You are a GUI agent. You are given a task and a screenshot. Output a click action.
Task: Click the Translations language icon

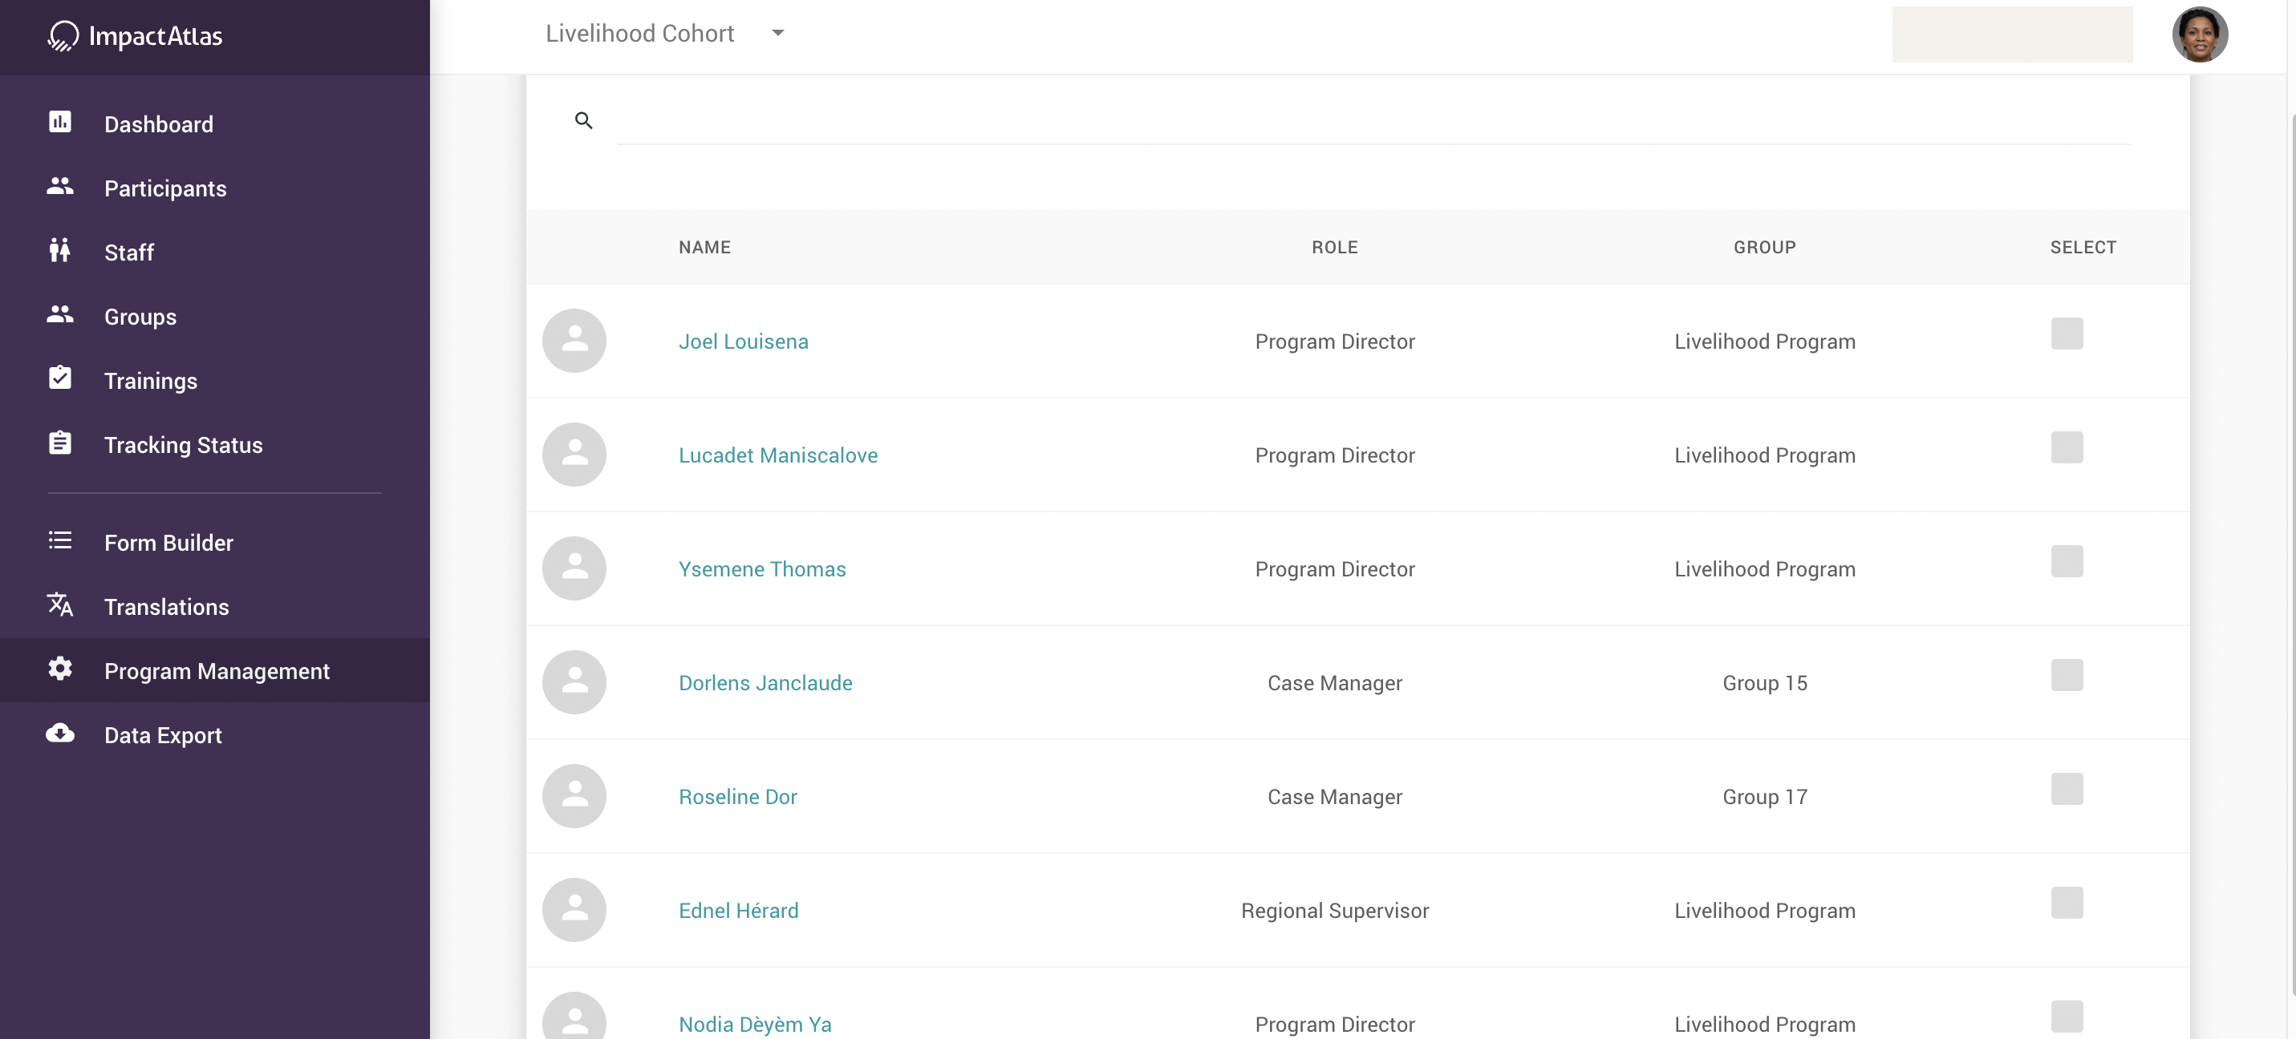pos(59,605)
